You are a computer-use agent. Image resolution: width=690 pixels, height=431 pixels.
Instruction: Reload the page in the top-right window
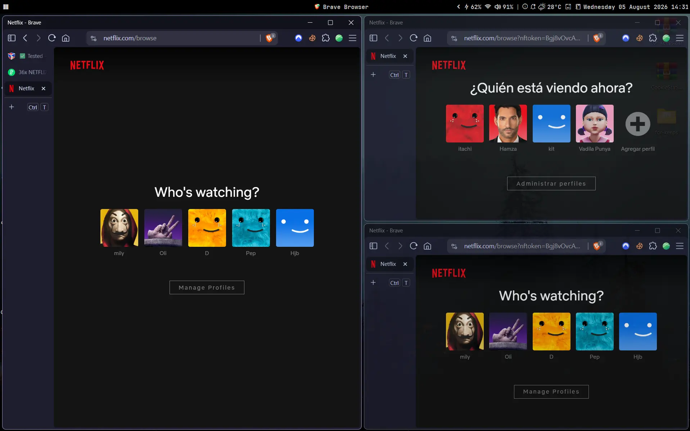pos(414,38)
